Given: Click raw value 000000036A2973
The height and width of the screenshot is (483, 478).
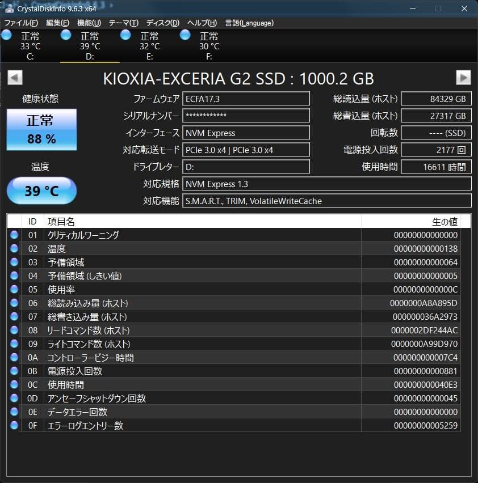Looking at the screenshot, I should point(425,317).
